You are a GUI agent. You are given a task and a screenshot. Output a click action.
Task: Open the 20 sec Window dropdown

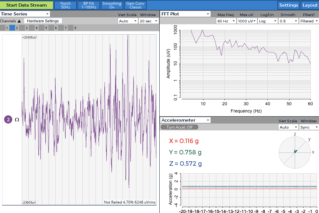point(149,21)
